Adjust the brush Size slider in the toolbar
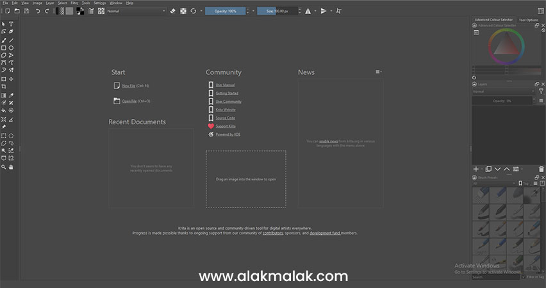Screen dimensions: 546x288 (277, 11)
